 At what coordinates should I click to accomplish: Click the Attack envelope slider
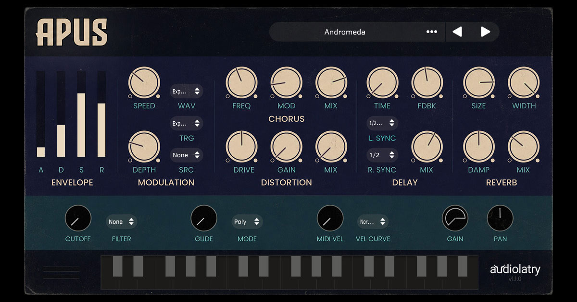pyautogui.click(x=41, y=114)
